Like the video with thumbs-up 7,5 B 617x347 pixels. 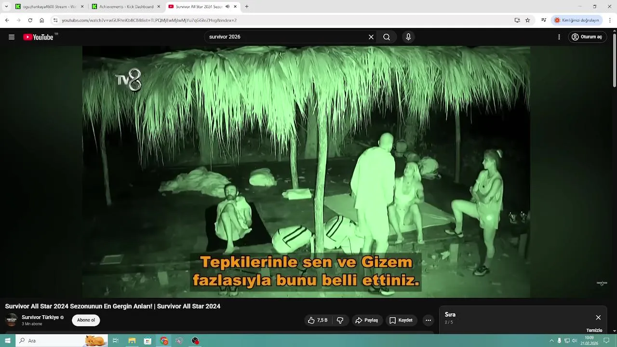click(x=318, y=320)
